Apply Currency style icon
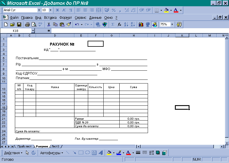The image size is (229, 163). coord(107,10)
